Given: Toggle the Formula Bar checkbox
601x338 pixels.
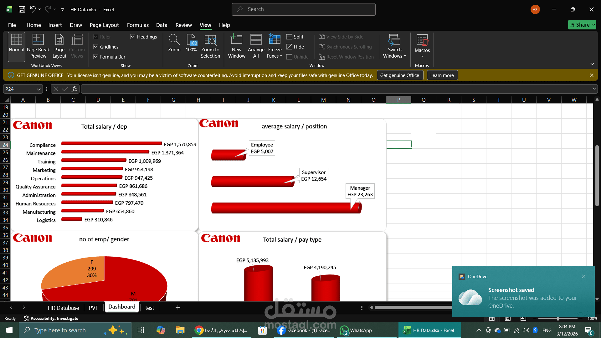Looking at the screenshot, I should click(x=96, y=57).
